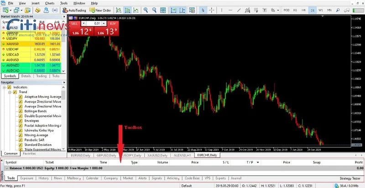Viewport: 365px width, 188px height.
Task: Select the shapes objects tool
Action: (x=273, y=10)
